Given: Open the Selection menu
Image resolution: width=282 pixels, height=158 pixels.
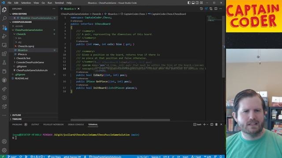Looking at the screenshot, I should tap(26, 3).
